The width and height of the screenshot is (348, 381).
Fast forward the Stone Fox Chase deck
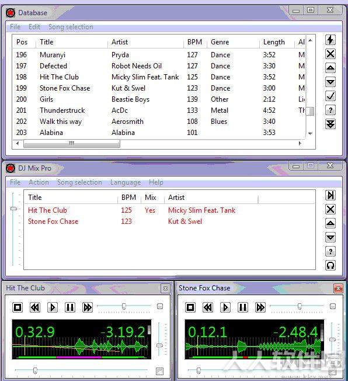click(260, 307)
